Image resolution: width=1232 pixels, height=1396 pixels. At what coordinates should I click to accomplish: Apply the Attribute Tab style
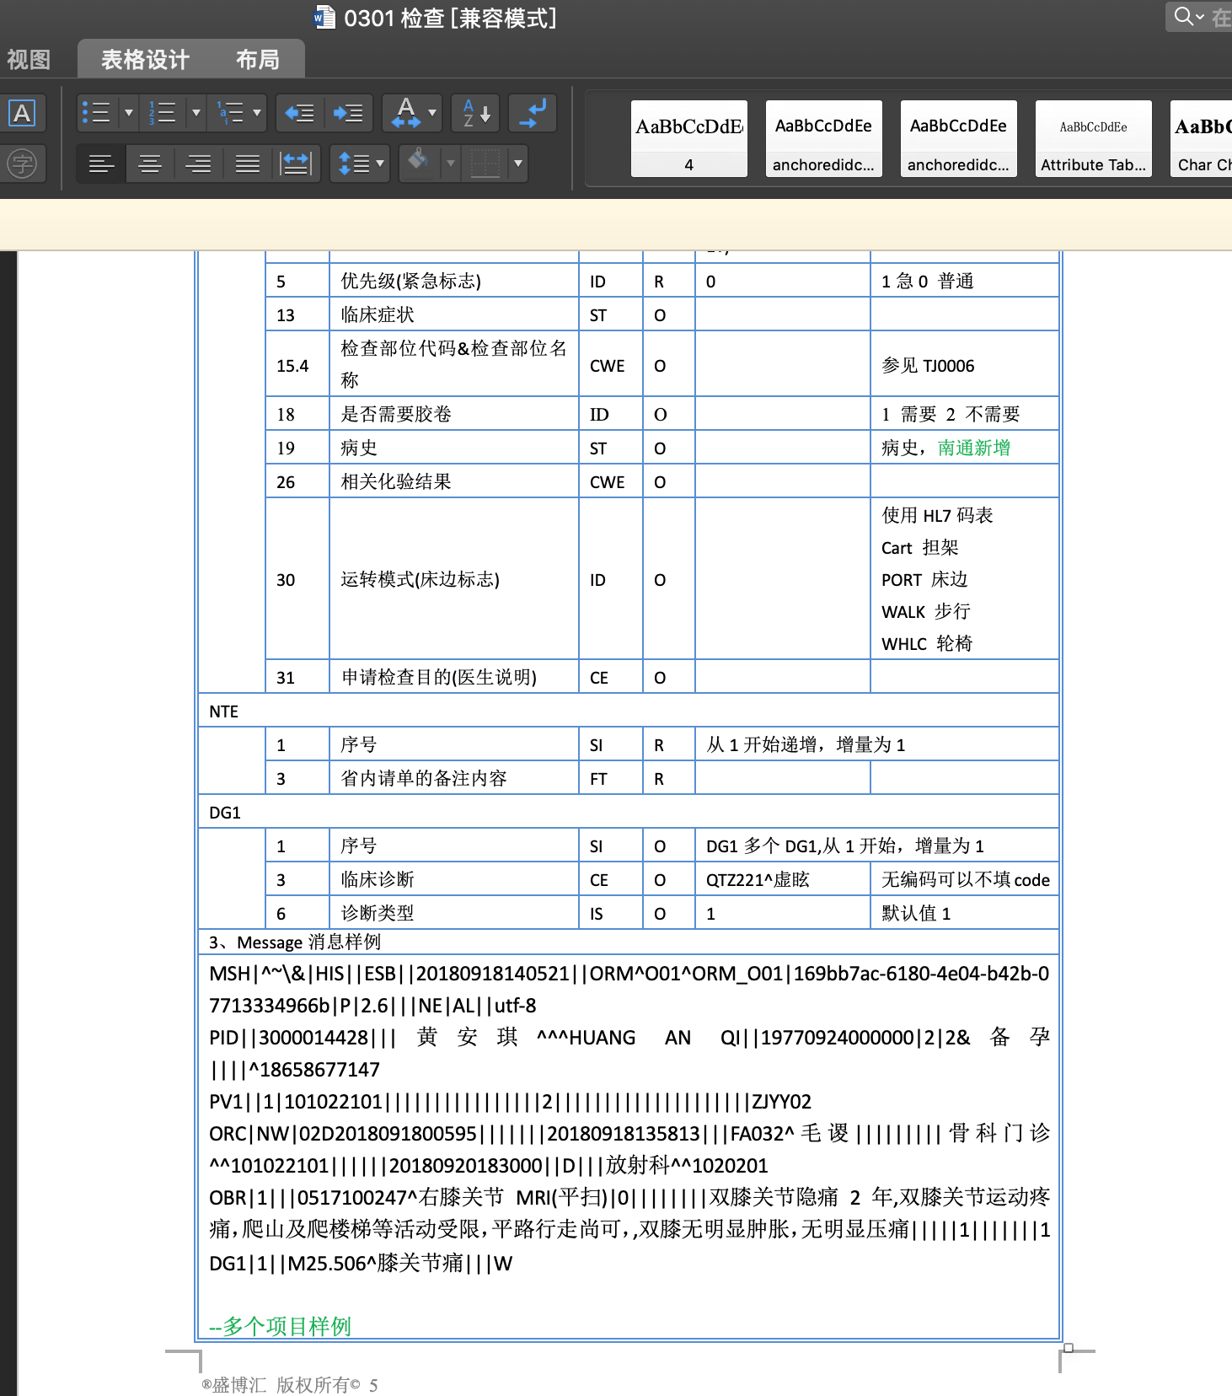click(x=1093, y=139)
